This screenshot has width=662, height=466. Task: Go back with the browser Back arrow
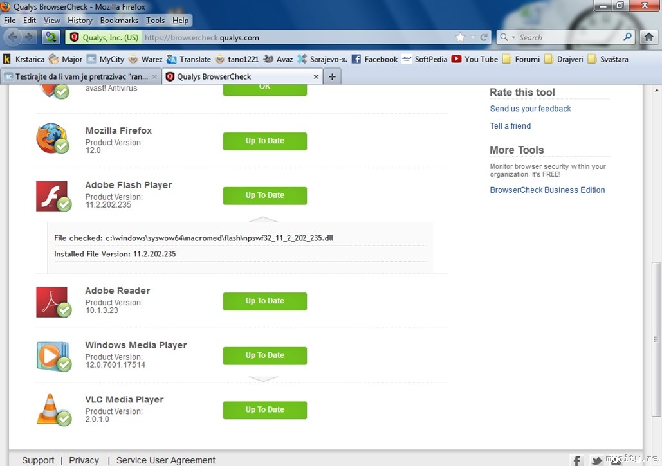(13, 37)
